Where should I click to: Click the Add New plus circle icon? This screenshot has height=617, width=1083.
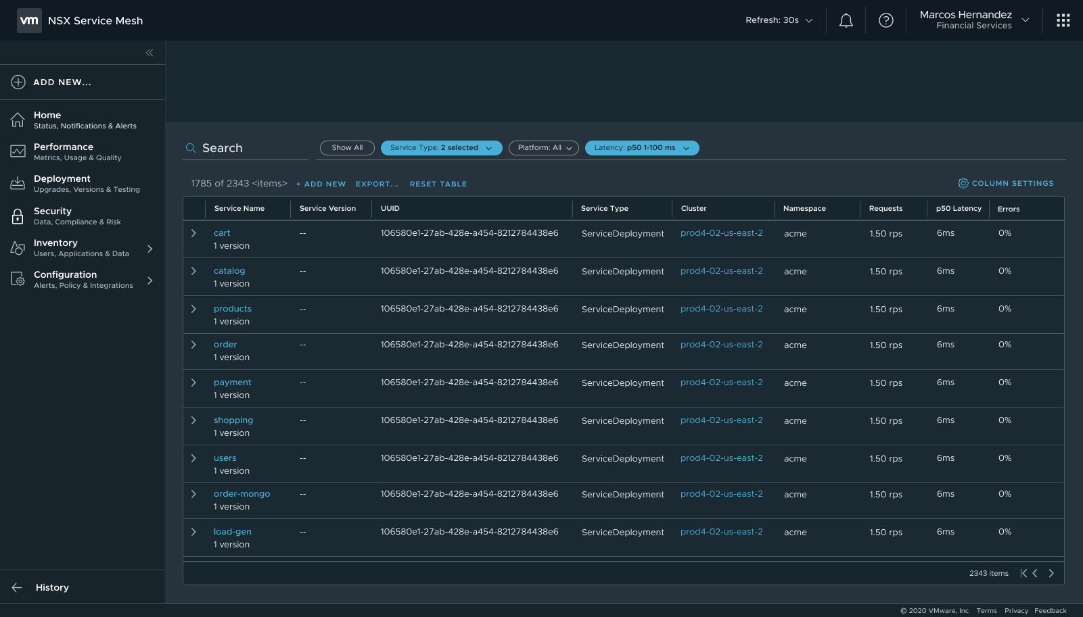18,82
